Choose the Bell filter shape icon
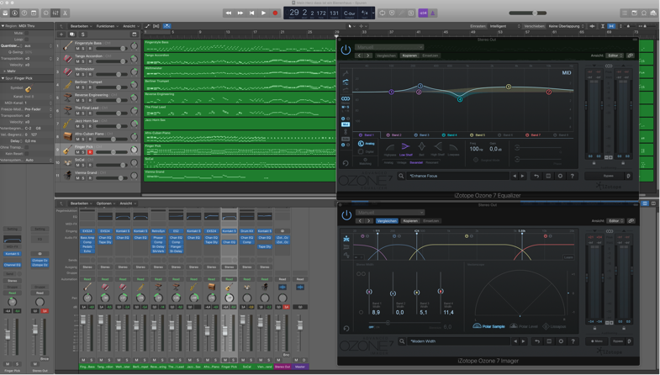The width and height of the screenshot is (660, 375). tap(421, 147)
